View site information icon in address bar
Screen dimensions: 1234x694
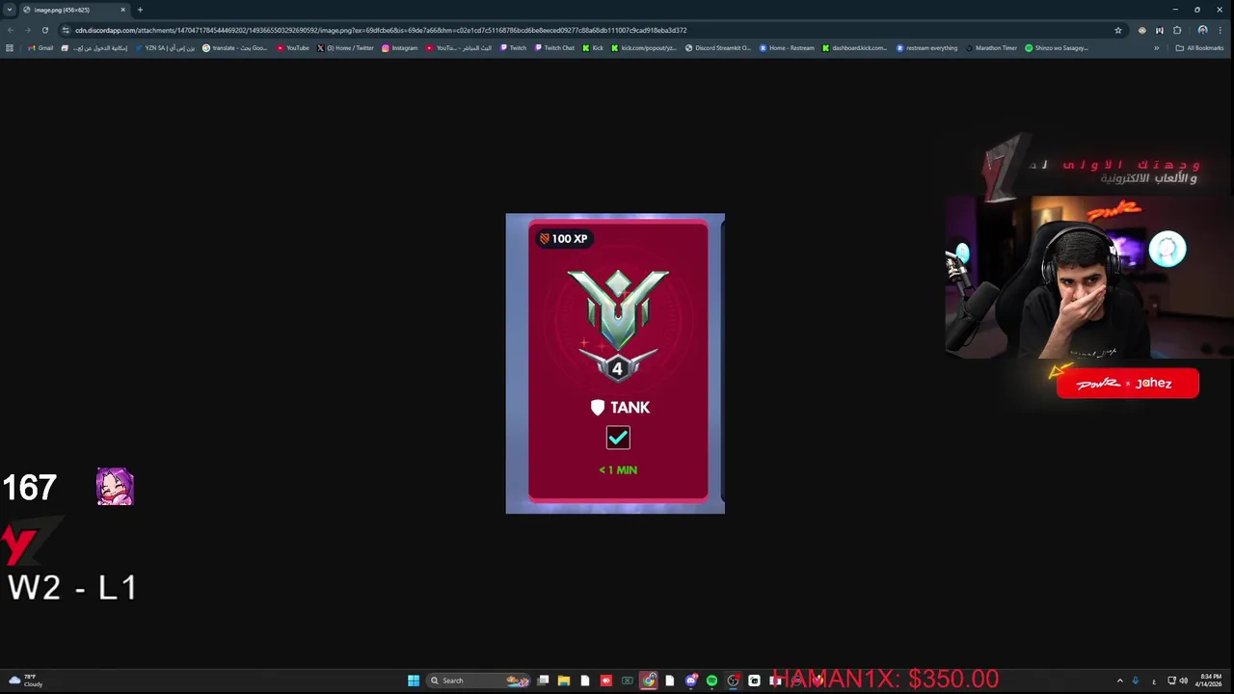(x=66, y=30)
